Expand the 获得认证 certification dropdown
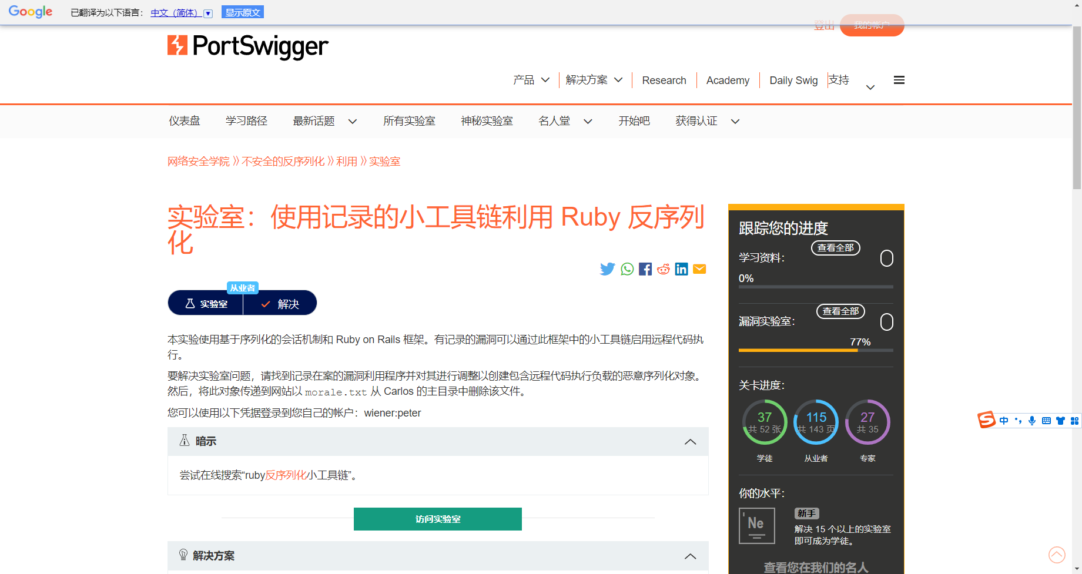 click(x=735, y=122)
